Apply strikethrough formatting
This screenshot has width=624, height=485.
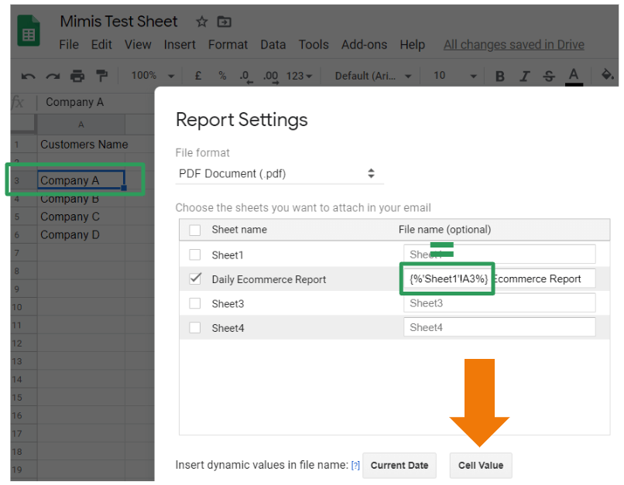[x=549, y=76]
